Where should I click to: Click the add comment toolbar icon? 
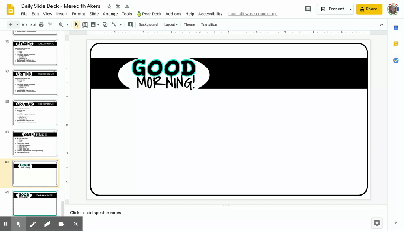pyautogui.click(x=130, y=24)
